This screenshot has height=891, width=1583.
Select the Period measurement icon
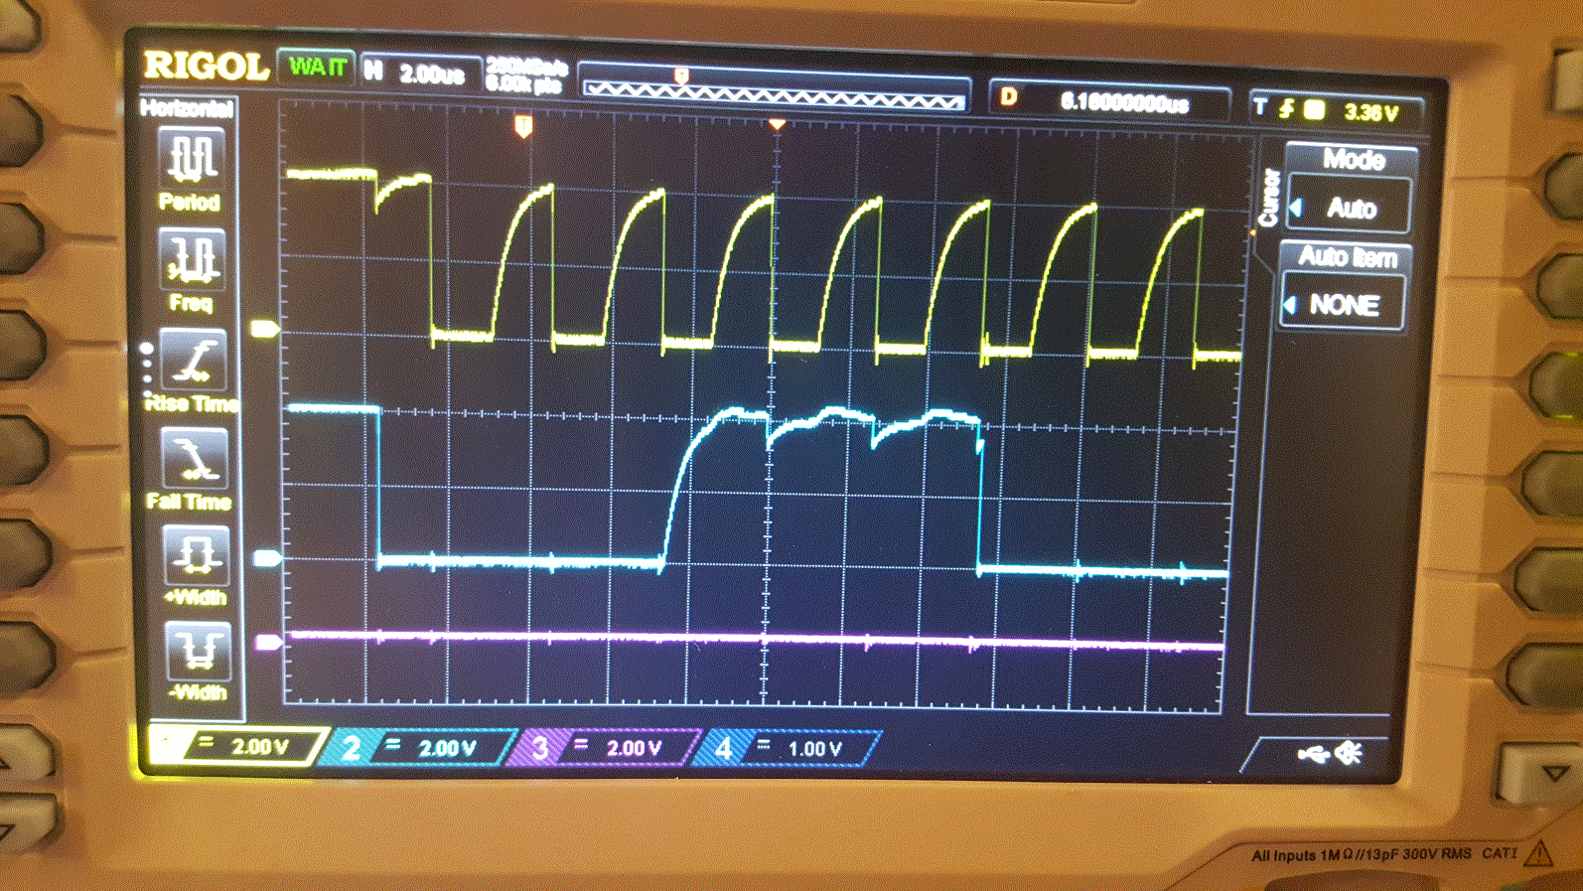pyautogui.click(x=192, y=161)
